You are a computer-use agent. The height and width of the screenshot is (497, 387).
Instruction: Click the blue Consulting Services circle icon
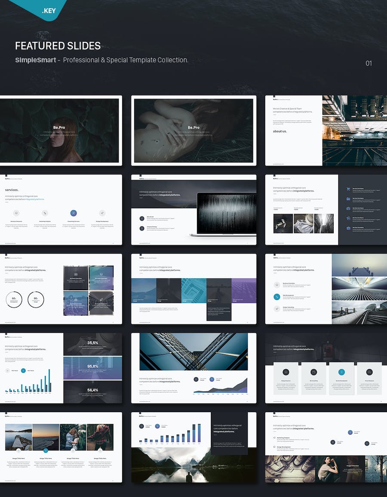click(x=74, y=213)
